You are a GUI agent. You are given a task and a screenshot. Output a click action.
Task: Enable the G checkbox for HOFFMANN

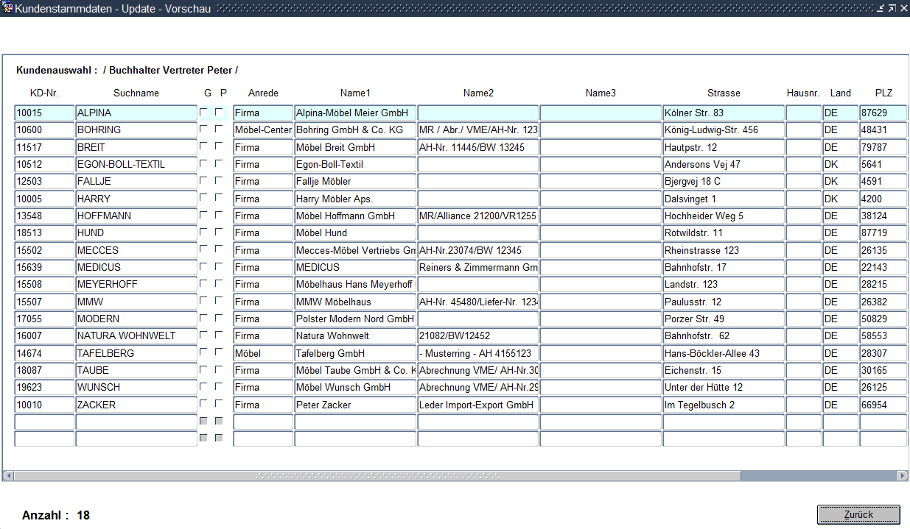click(203, 215)
